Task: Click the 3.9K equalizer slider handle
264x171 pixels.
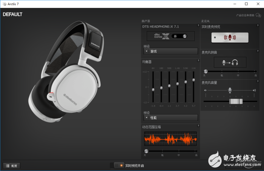Action: point(186,82)
